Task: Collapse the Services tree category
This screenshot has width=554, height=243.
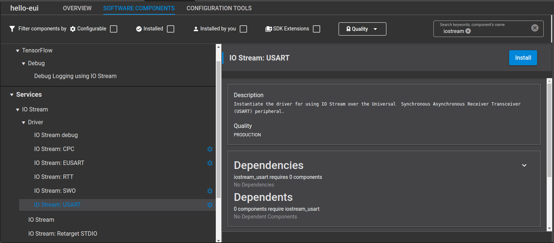Action: (x=12, y=95)
